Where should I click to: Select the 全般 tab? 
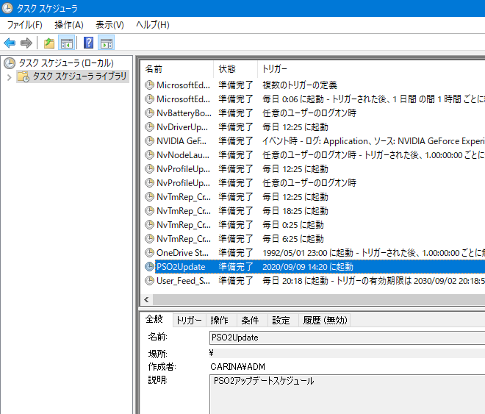click(154, 319)
